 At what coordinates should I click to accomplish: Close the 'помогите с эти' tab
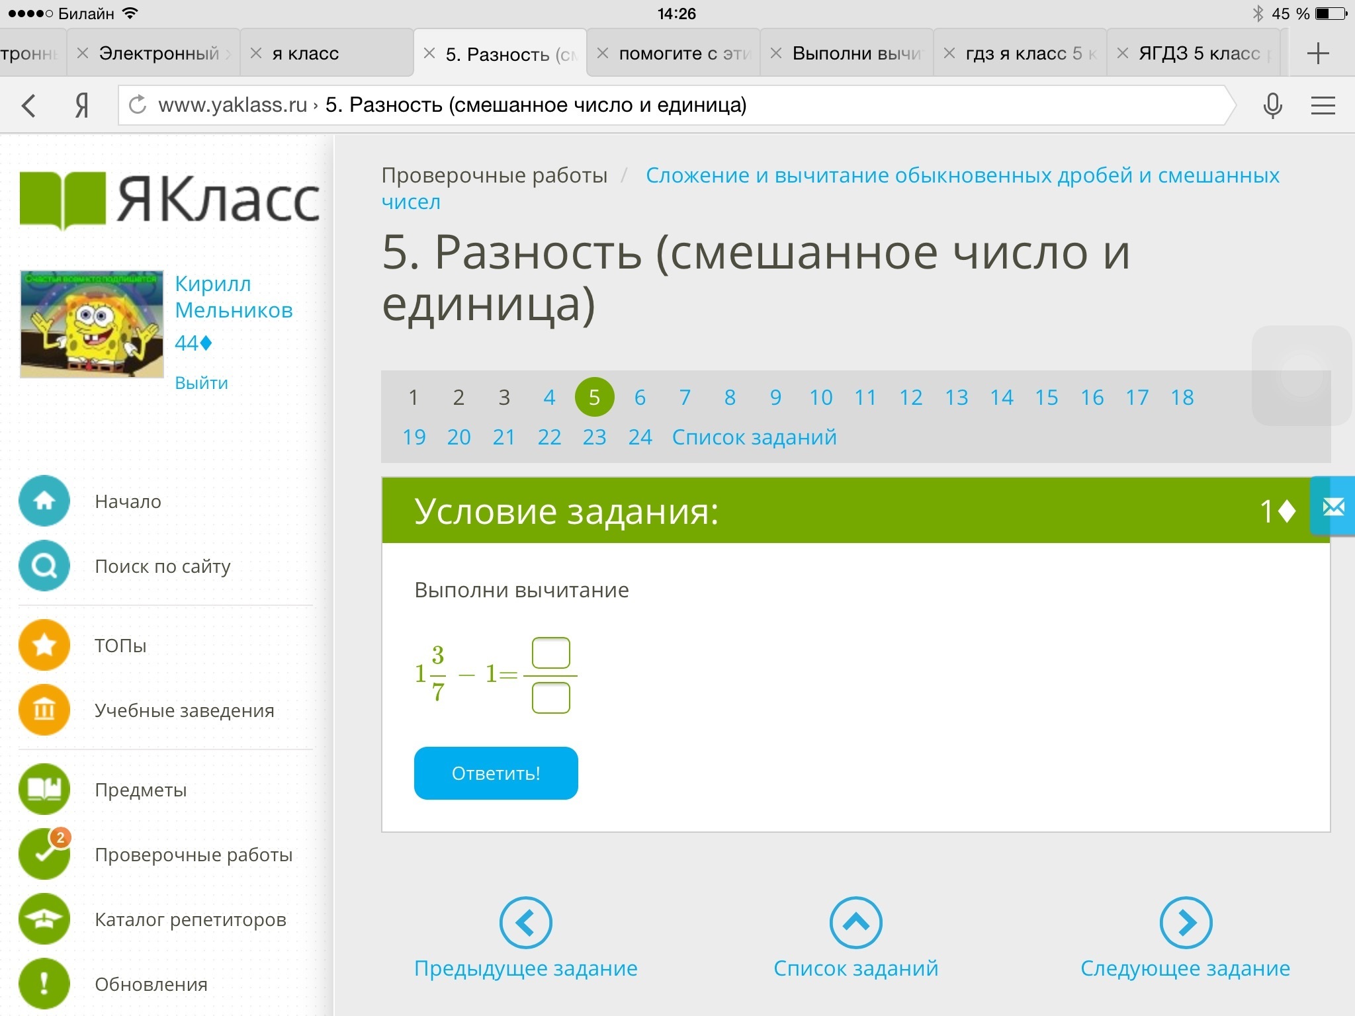(603, 54)
